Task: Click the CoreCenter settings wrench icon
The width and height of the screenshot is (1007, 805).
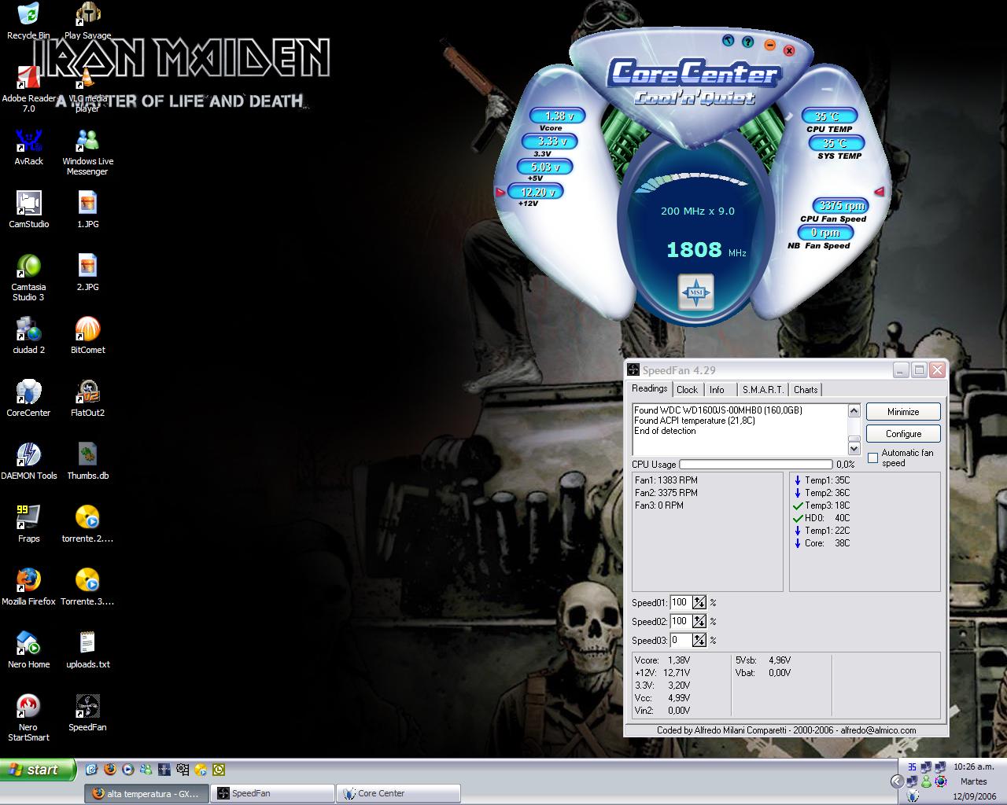Action: (729, 40)
